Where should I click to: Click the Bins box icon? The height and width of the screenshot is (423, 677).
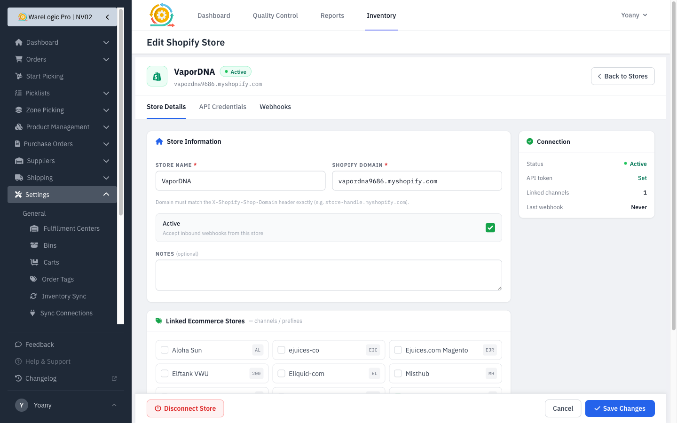[34, 245]
